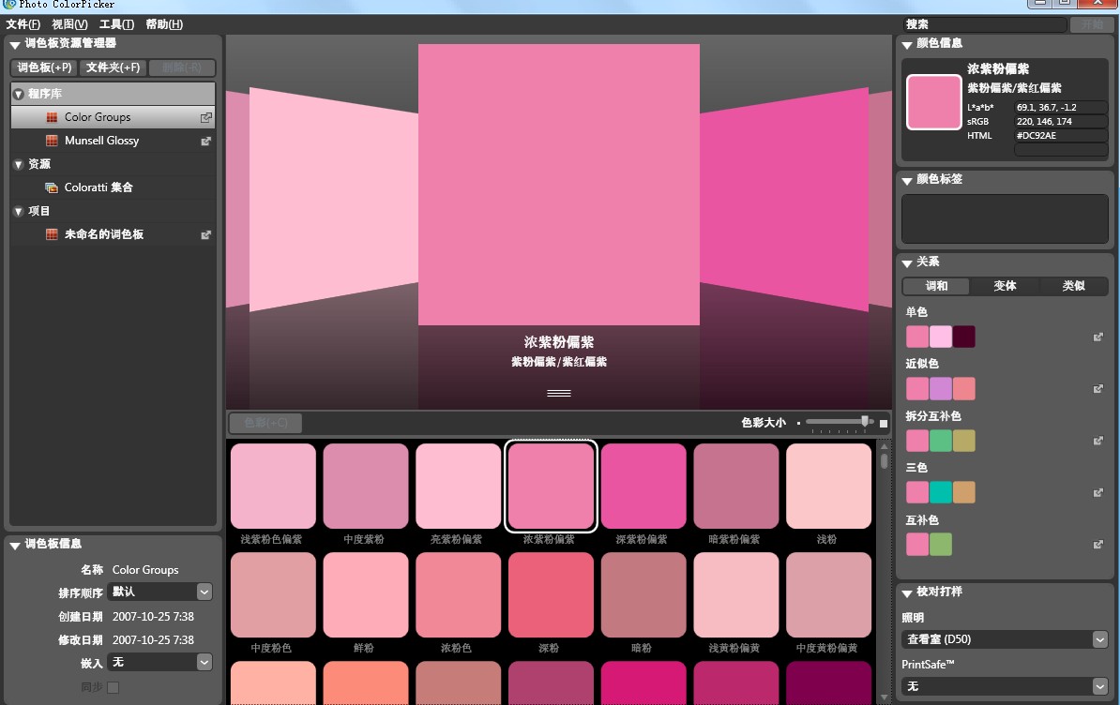Click the Coloratti 集合 collection icon

[x=52, y=187]
